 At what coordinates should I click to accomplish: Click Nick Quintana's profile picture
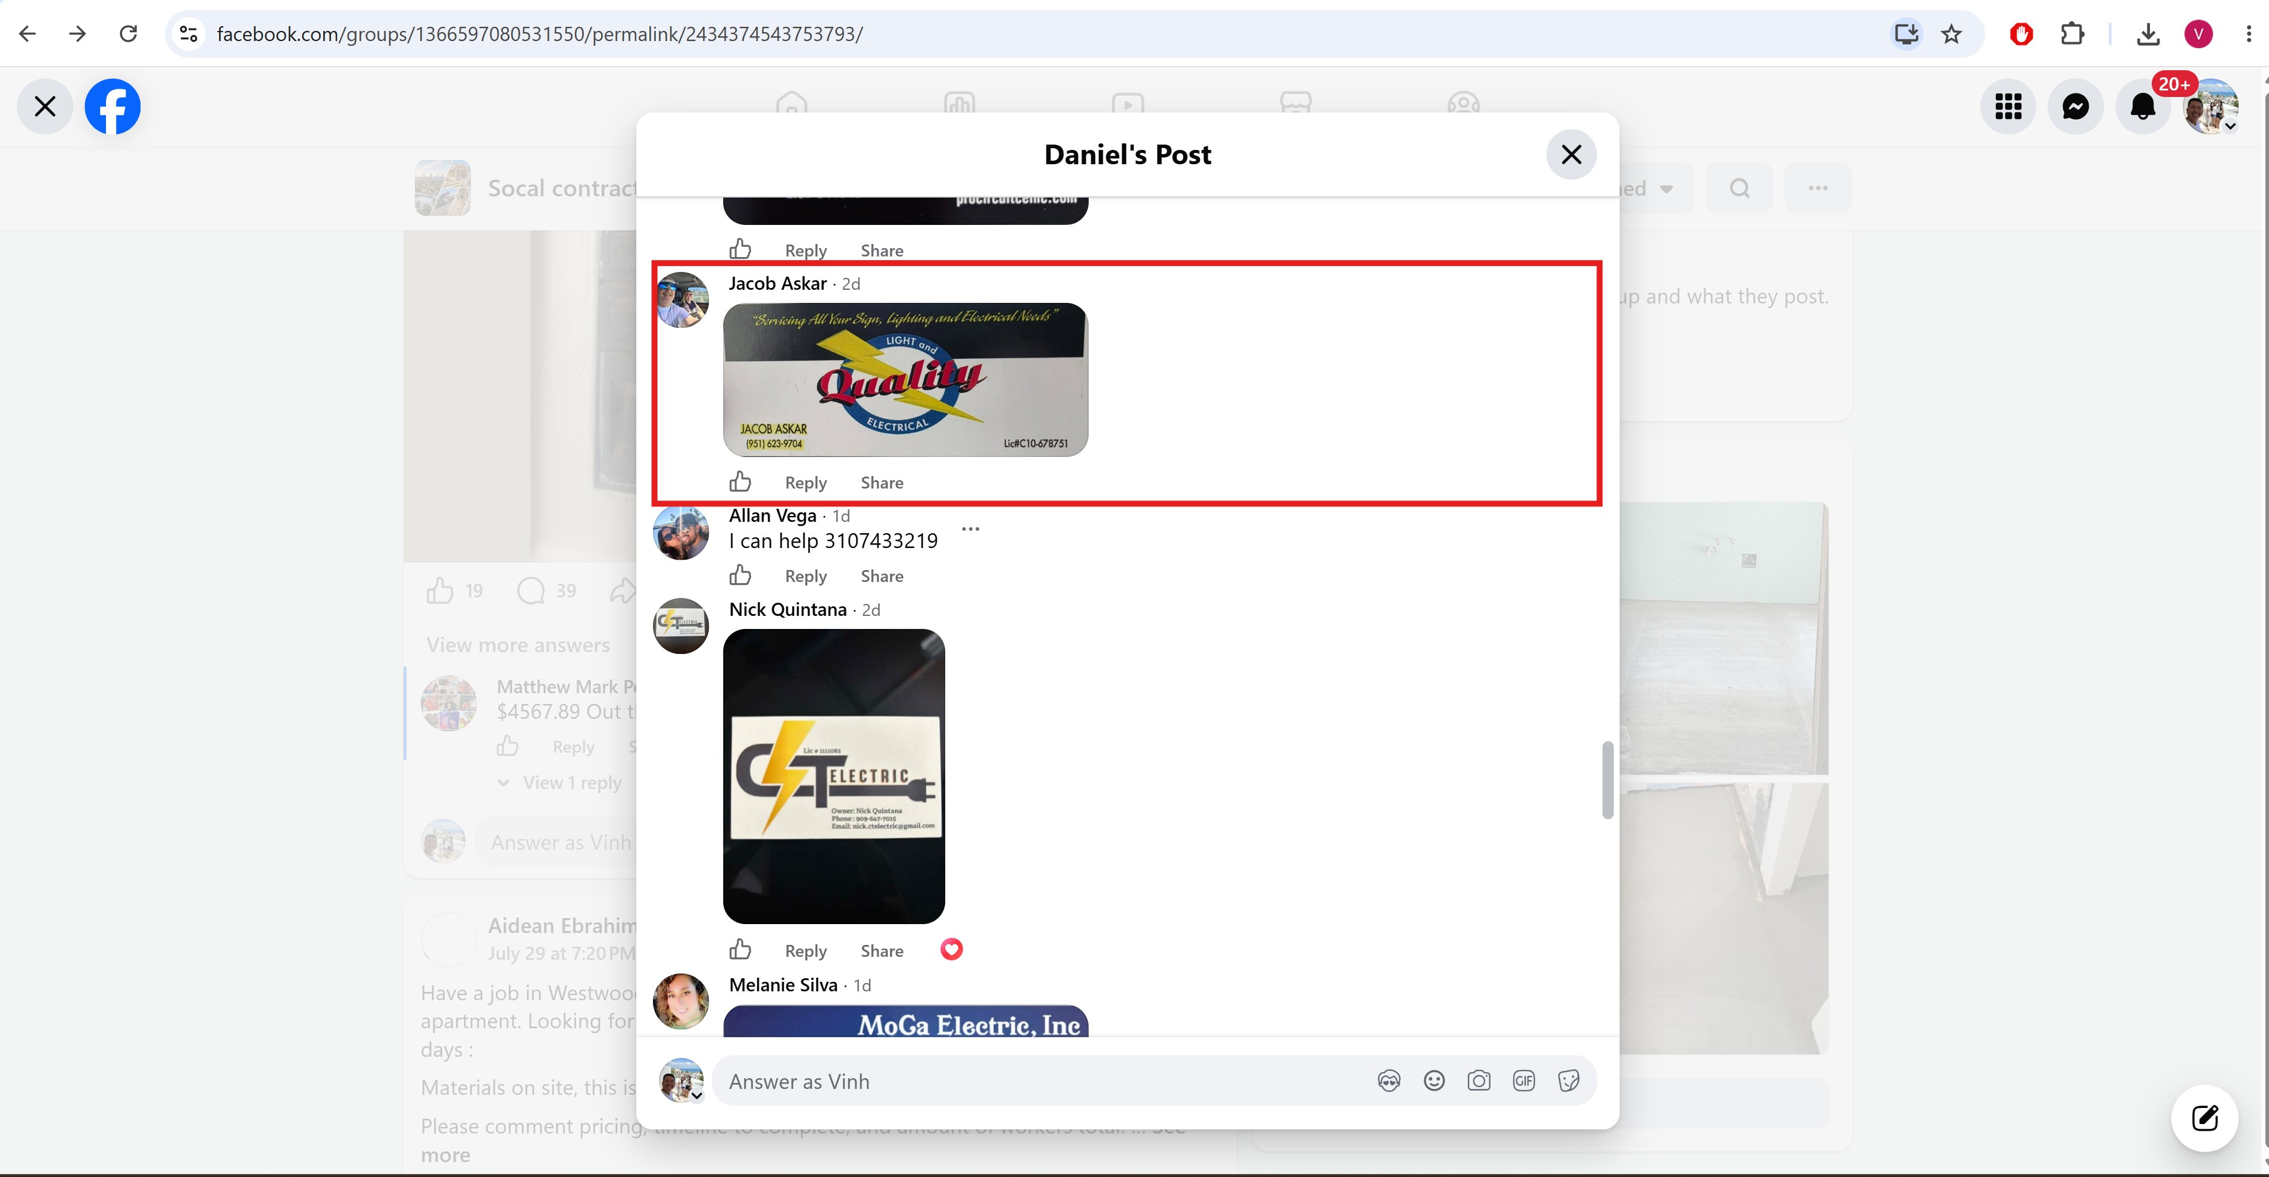click(681, 626)
